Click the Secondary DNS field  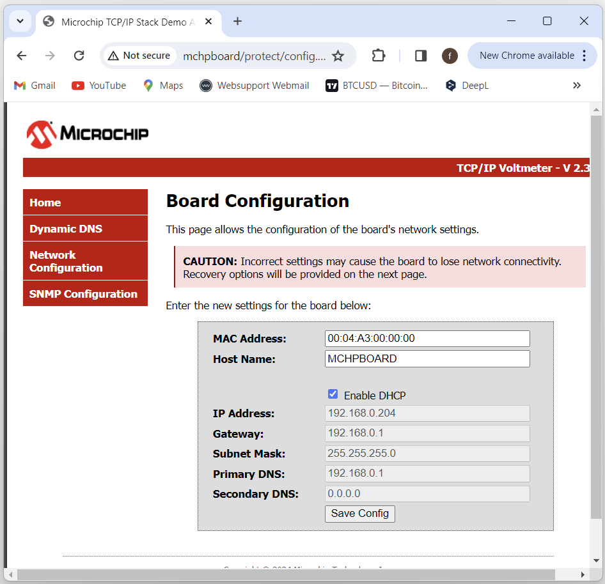pyautogui.click(x=427, y=494)
